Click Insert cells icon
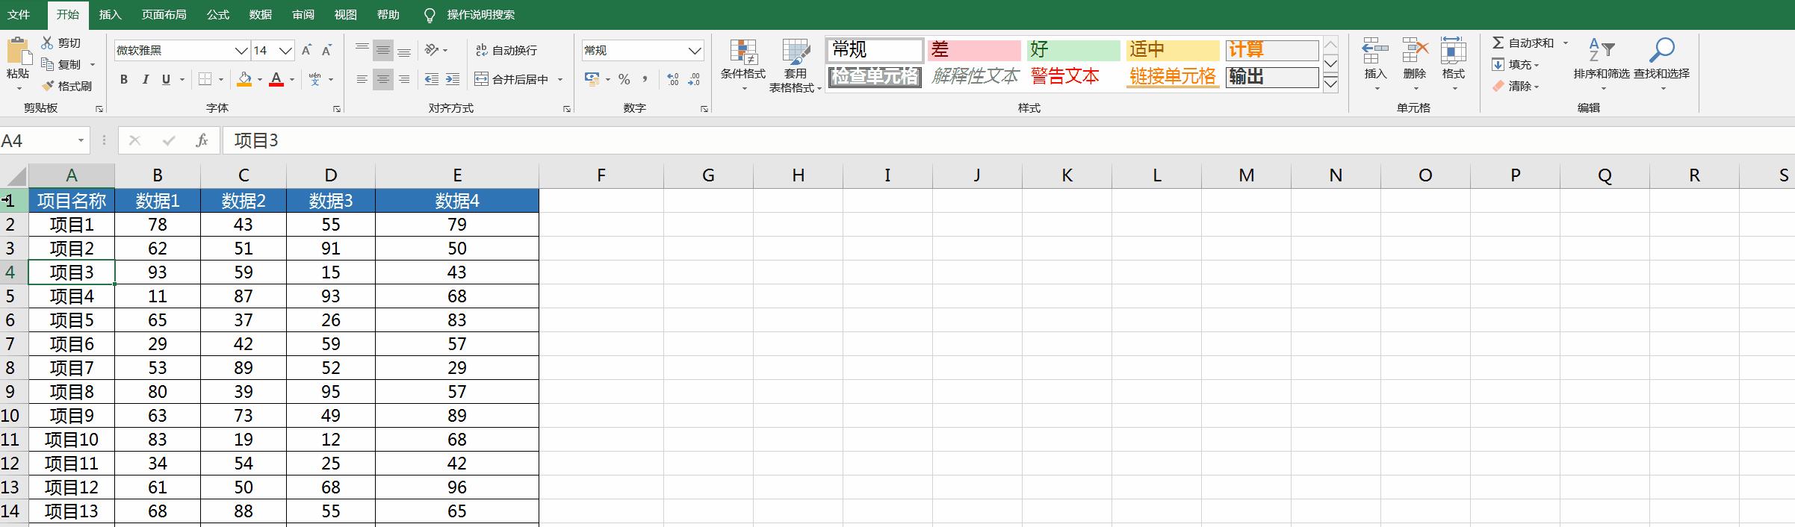1795x527 pixels. [x=1375, y=51]
